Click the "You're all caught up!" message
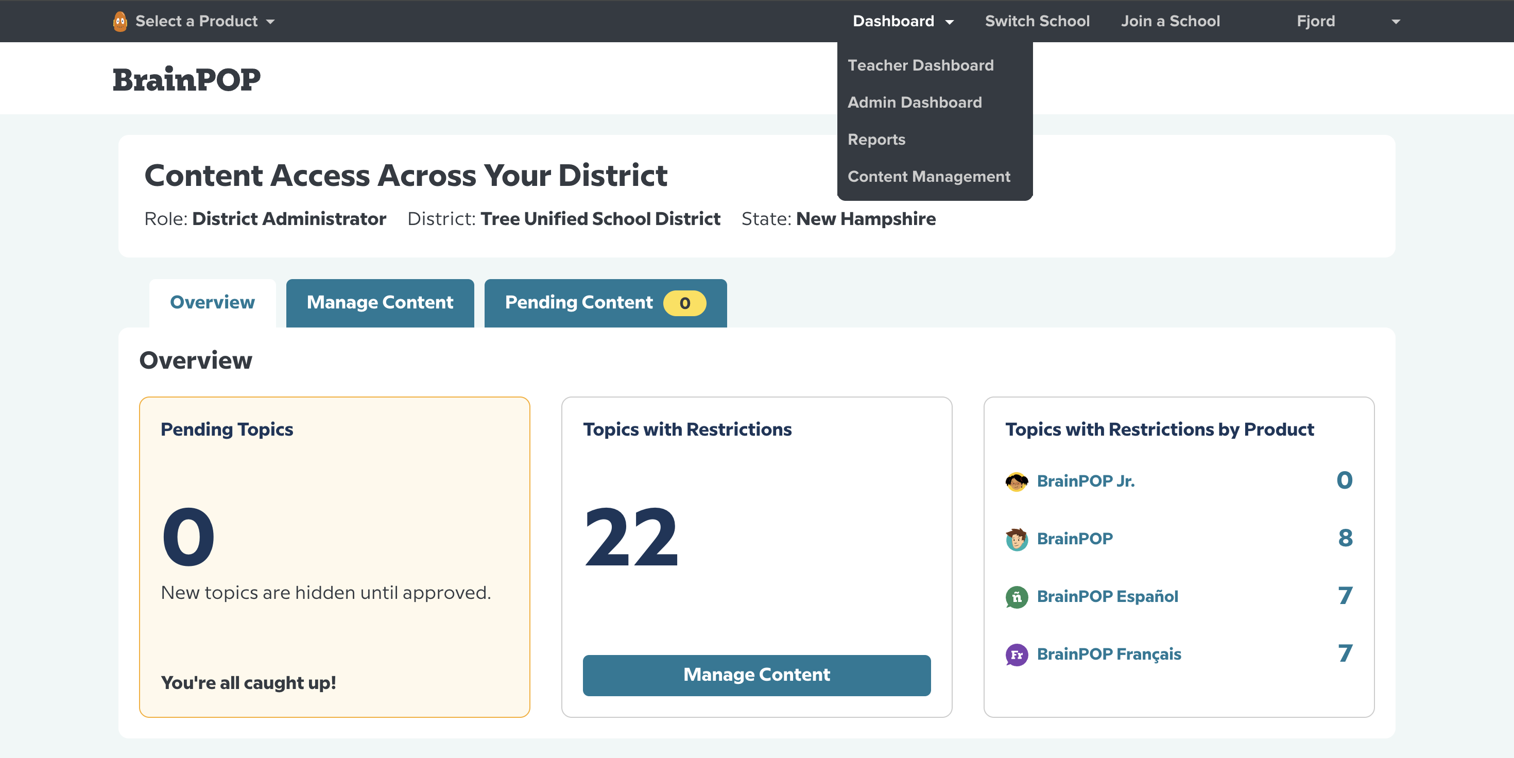This screenshot has width=1514, height=758. [x=249, y=683]
